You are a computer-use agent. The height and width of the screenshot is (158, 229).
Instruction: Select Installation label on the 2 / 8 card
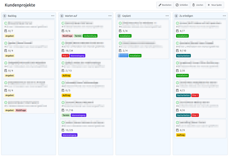pos(182,76)
